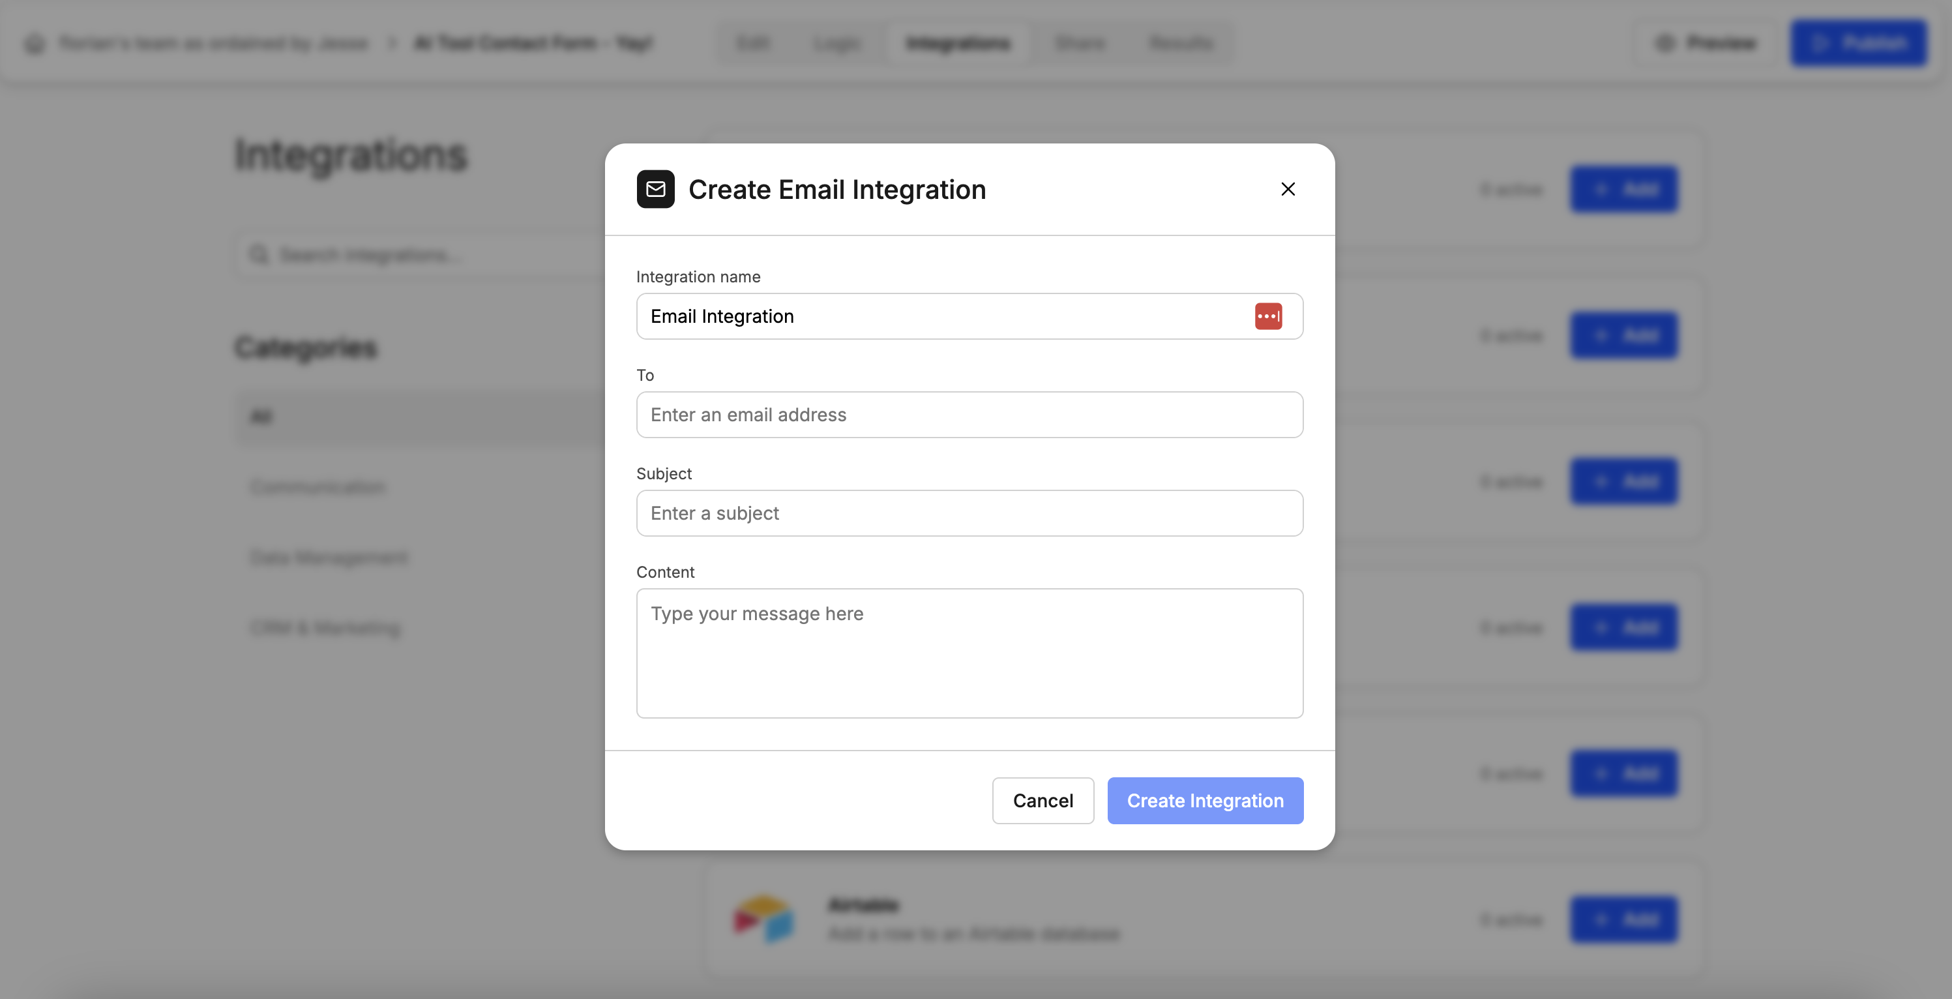Click the Airtable logo icon
Viewport: 1952px width, 999px height.
click(x=763, y=918)
